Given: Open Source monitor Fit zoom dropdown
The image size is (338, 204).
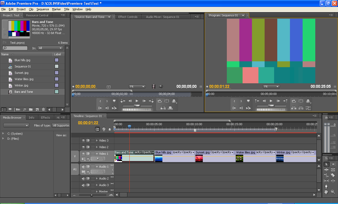Looking at the screenshot, I should coord(137,86).
